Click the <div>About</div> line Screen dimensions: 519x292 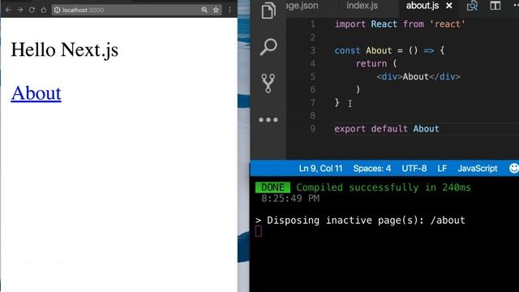point(418,77)
